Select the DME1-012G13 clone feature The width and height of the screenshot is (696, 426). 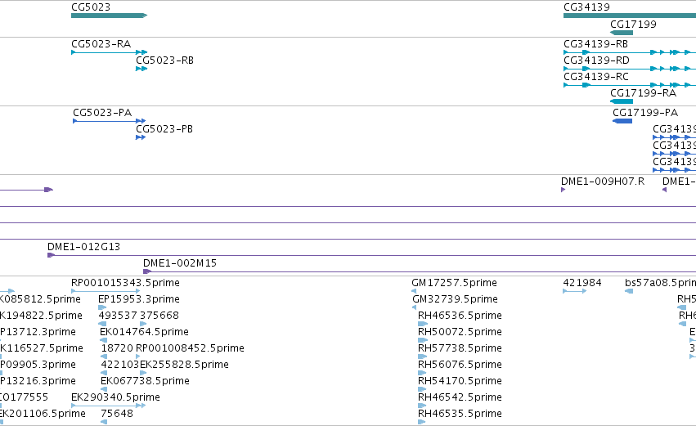coord(371,255)
